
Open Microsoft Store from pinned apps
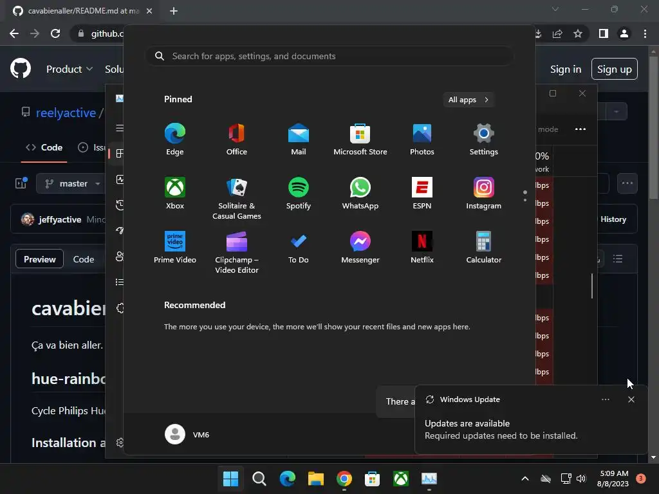pos(360,140)
